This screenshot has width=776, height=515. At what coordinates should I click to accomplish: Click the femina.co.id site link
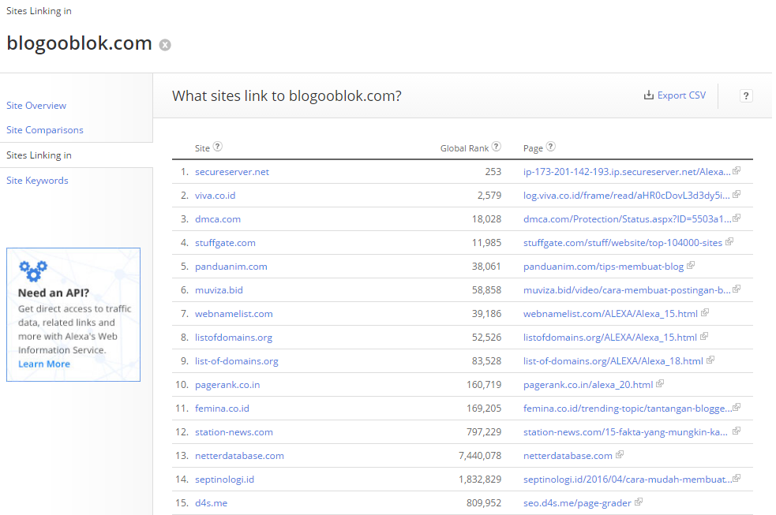[222, 408]
